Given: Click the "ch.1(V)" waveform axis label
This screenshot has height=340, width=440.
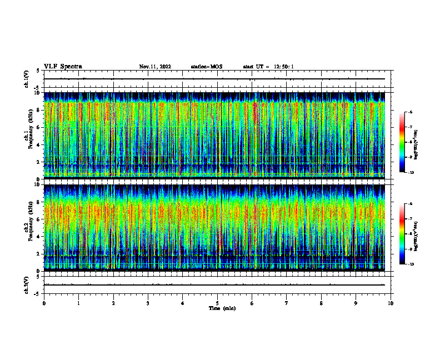Looking at the screenshot, I should click(27, 79).
